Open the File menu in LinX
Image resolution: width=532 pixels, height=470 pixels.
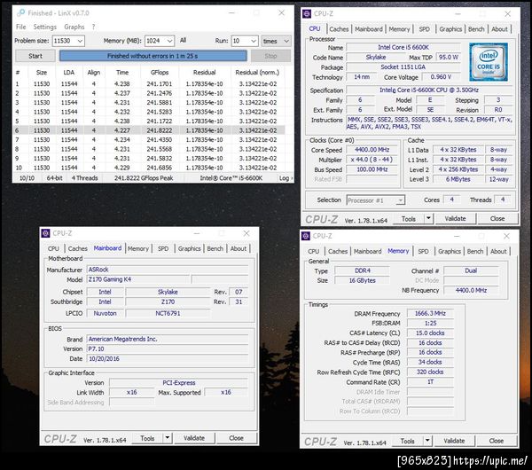point(20,27)
